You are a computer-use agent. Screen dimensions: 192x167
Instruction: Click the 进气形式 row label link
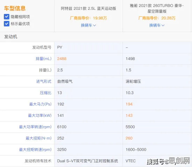[44, 82]
